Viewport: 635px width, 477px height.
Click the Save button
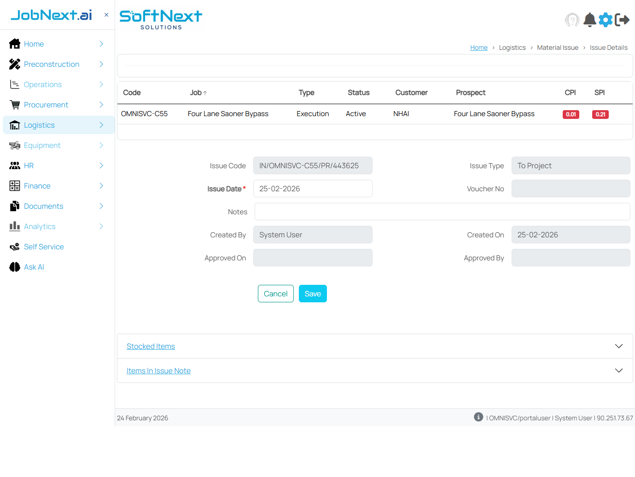coord(313,294)
